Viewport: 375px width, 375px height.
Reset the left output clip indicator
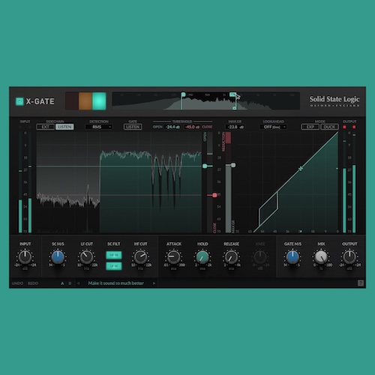344,127
